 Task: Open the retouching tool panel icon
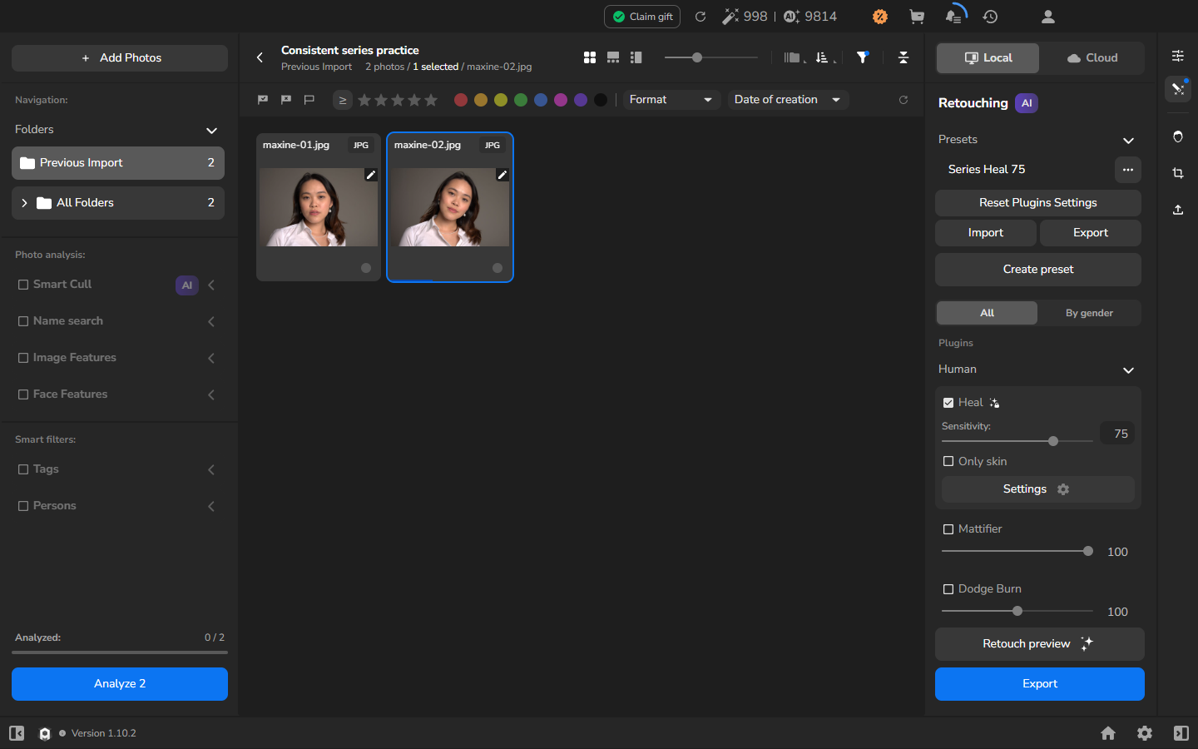1178,89
